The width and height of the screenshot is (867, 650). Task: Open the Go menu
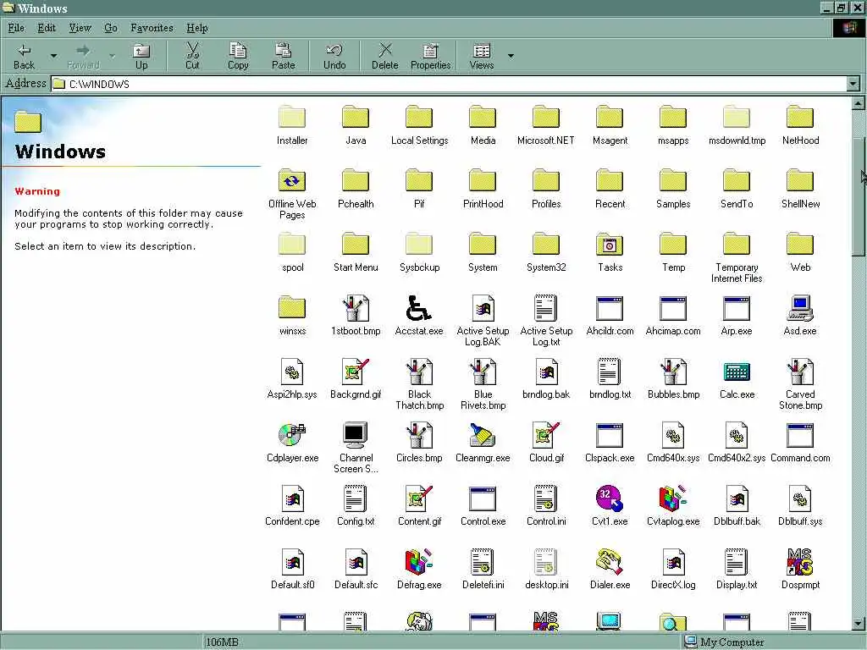point(111,28)
